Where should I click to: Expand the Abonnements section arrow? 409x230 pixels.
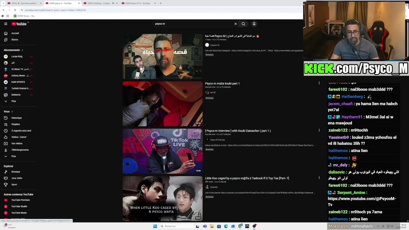(x=22, y=50)
